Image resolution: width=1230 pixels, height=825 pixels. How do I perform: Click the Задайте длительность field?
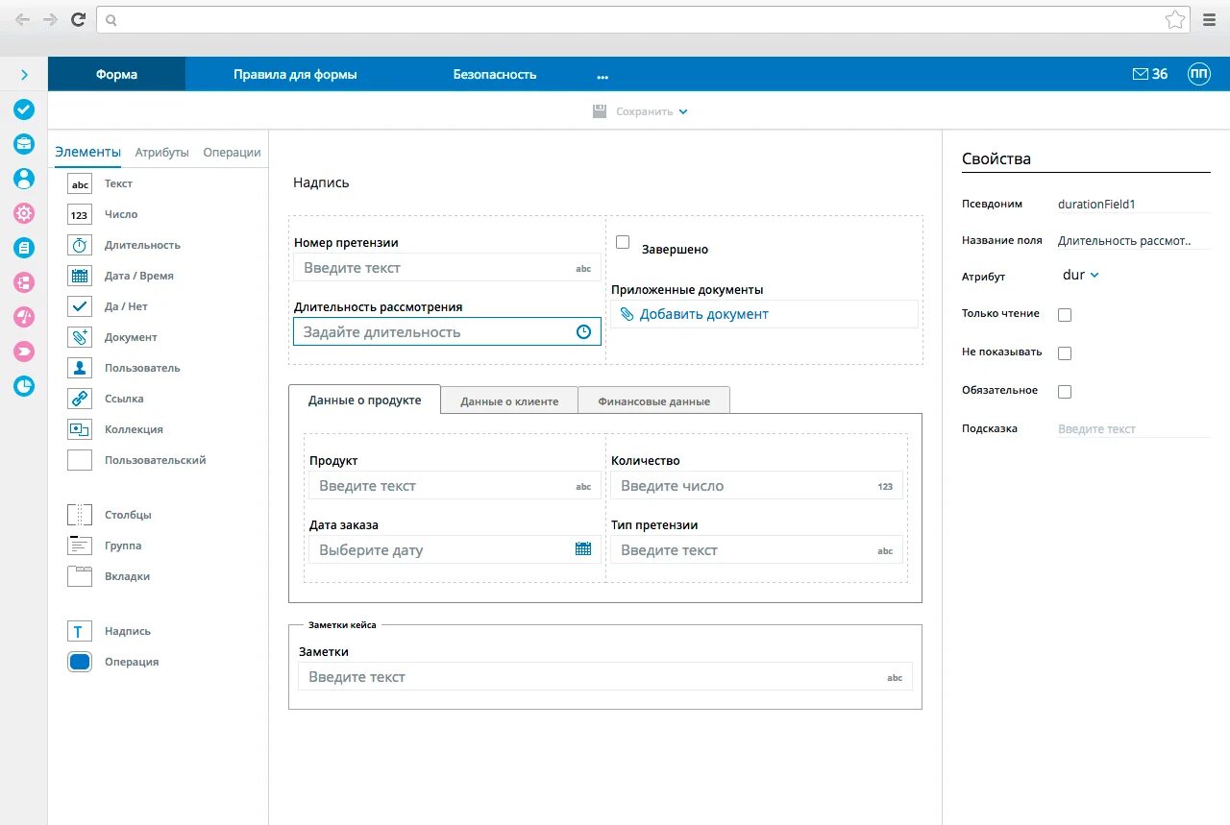(447, 331)
